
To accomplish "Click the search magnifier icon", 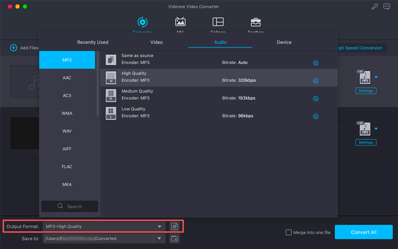I will 60,206.
